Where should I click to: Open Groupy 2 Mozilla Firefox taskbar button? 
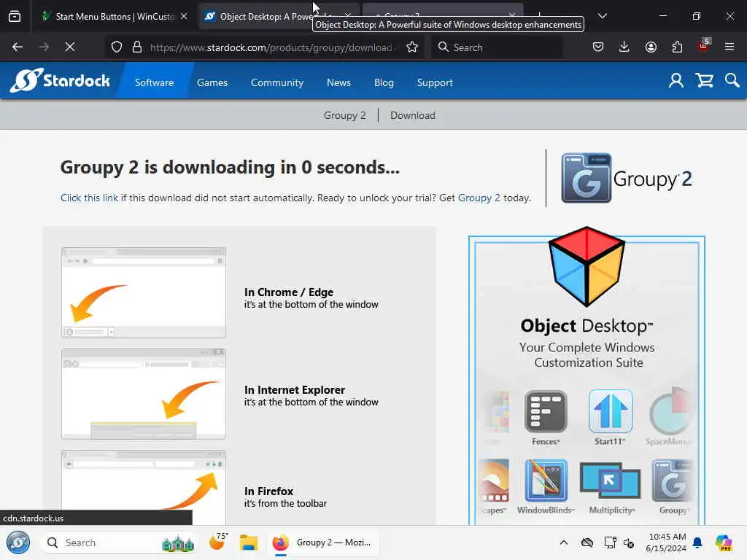pyautogui.click(x=324, y=542)
